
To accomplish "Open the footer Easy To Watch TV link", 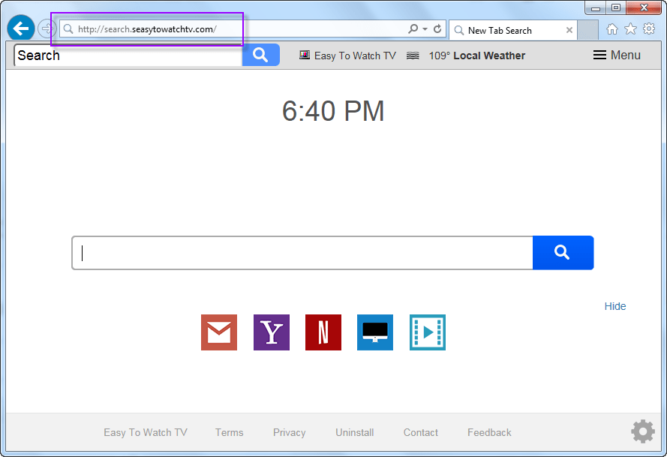I will 146,432.
